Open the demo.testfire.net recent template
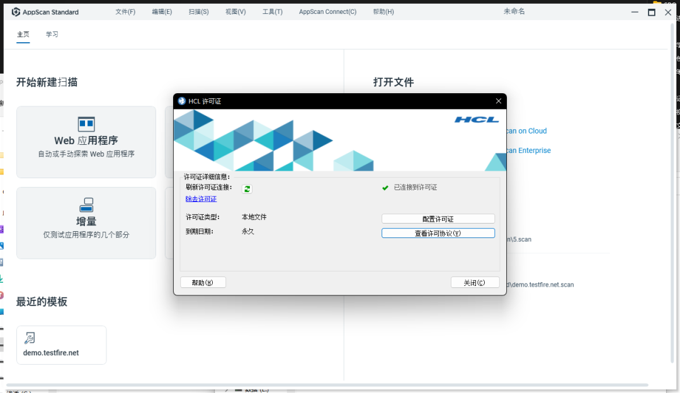 click(62, 345)
